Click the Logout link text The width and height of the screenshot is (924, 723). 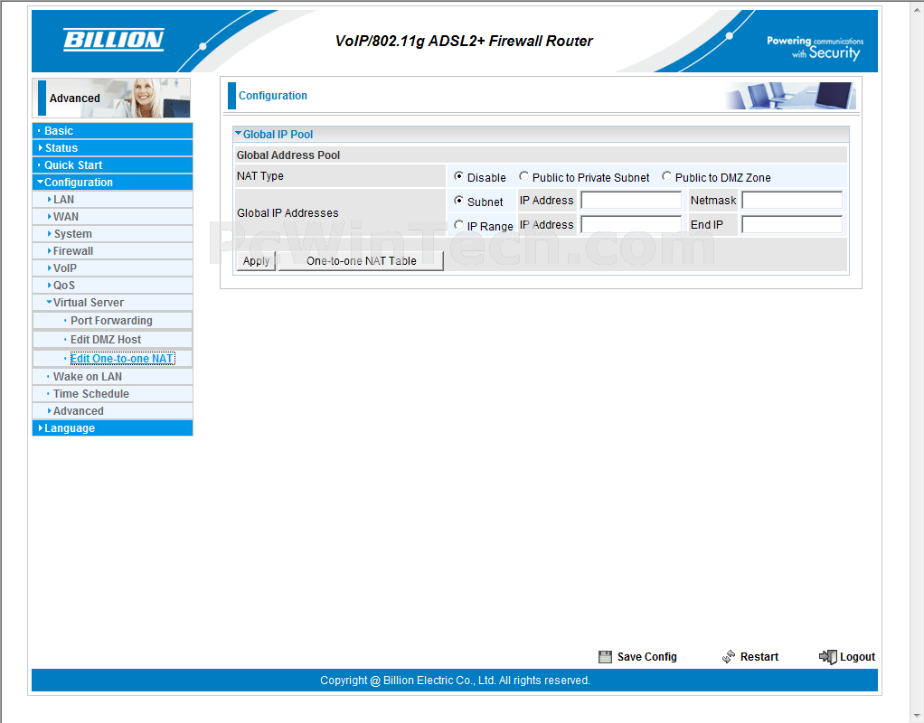point(857,657)
